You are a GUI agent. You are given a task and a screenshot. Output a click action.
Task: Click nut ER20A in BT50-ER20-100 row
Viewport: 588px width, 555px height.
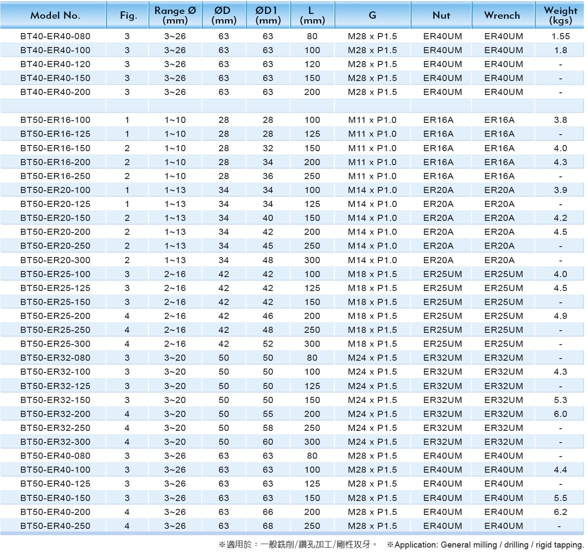(438, 190)
